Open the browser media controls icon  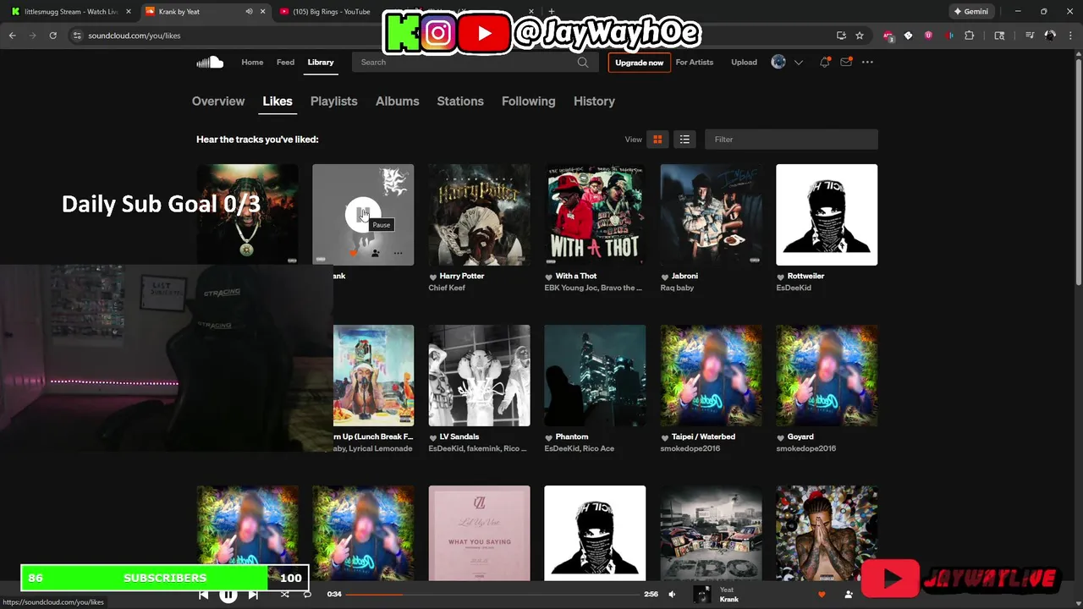(1030, 36)
